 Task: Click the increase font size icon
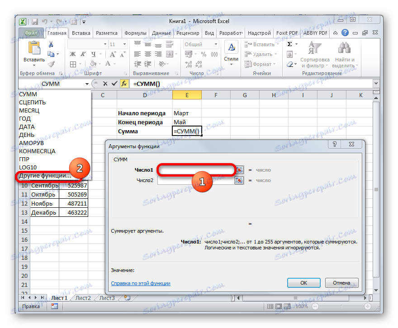tap(113, 54)
